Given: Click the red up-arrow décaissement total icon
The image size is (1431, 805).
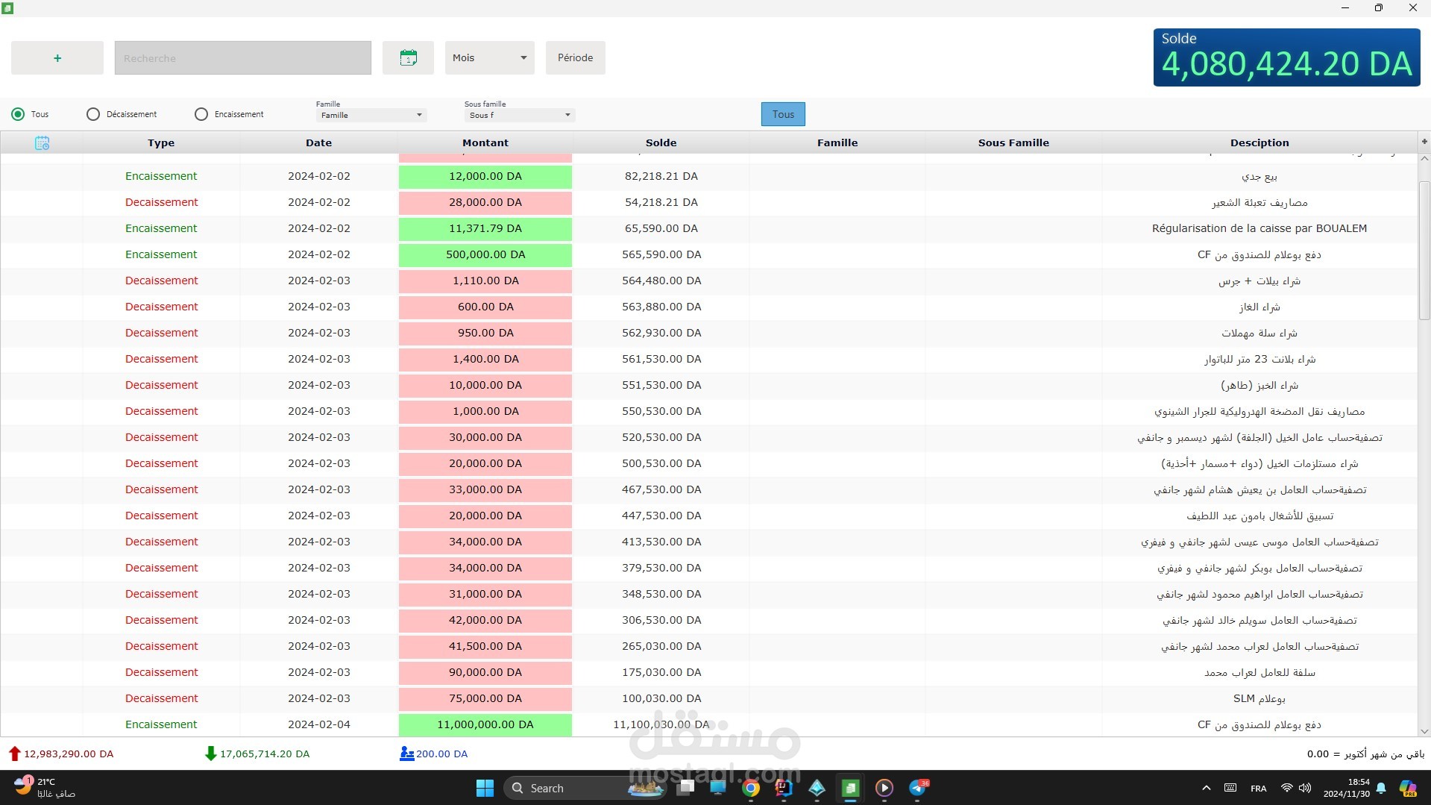Looking at the screenshot, I should (x=14, y=754).
